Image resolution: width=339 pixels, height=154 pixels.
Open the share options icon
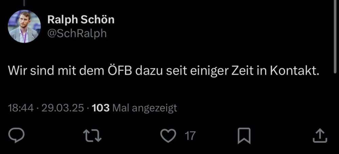click(x=320, y=136)
